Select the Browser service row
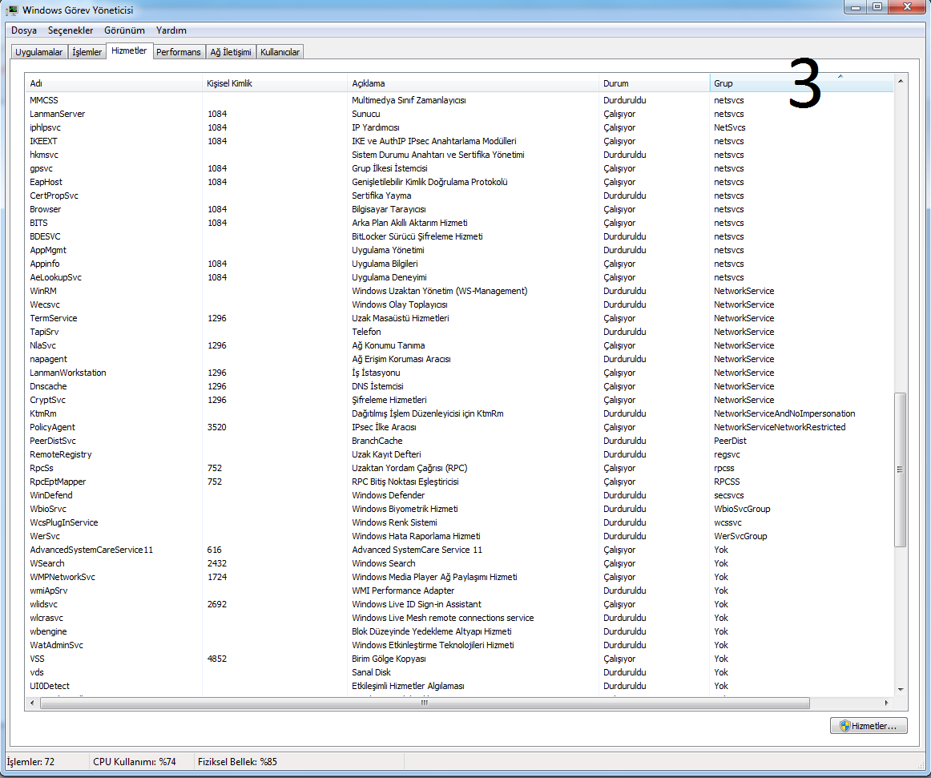931x778 pixels. pyautogui.click(x=459, y=210)
